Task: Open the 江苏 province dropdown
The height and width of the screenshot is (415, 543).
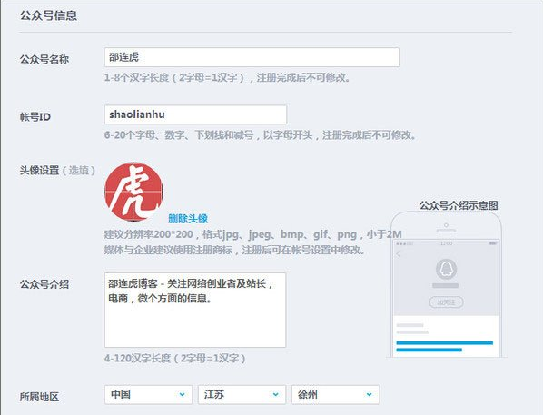Action: (x=242, y=394)
